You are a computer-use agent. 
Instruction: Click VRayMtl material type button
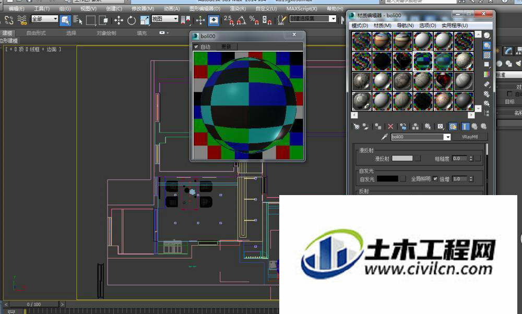point(470,137)
